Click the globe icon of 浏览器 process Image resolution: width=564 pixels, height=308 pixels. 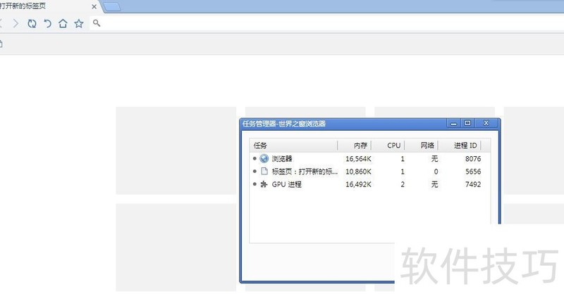point(264,159)
